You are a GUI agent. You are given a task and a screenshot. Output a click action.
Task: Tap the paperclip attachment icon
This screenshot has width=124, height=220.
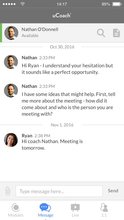(8, 191)
